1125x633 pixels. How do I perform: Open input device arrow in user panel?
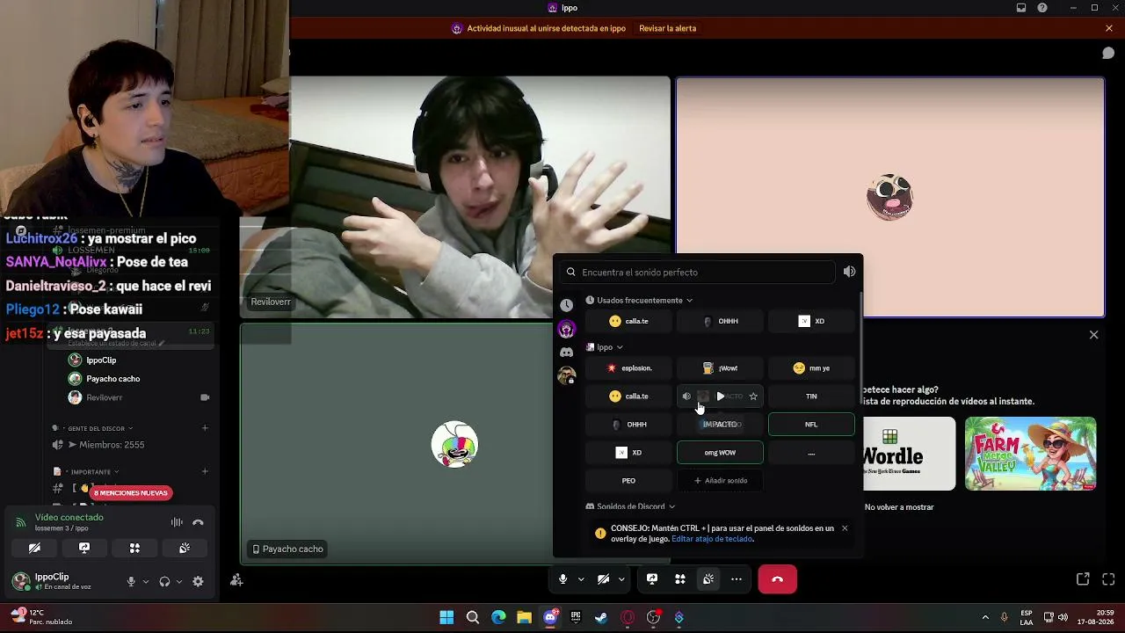coord(146,581)
